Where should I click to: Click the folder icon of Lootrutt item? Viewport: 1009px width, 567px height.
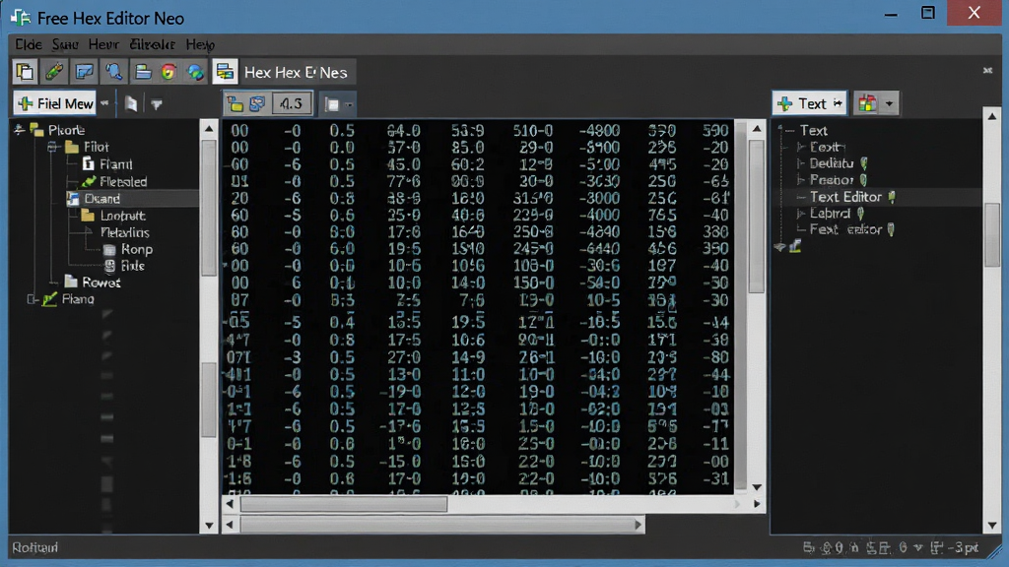[x=88, y=216]
